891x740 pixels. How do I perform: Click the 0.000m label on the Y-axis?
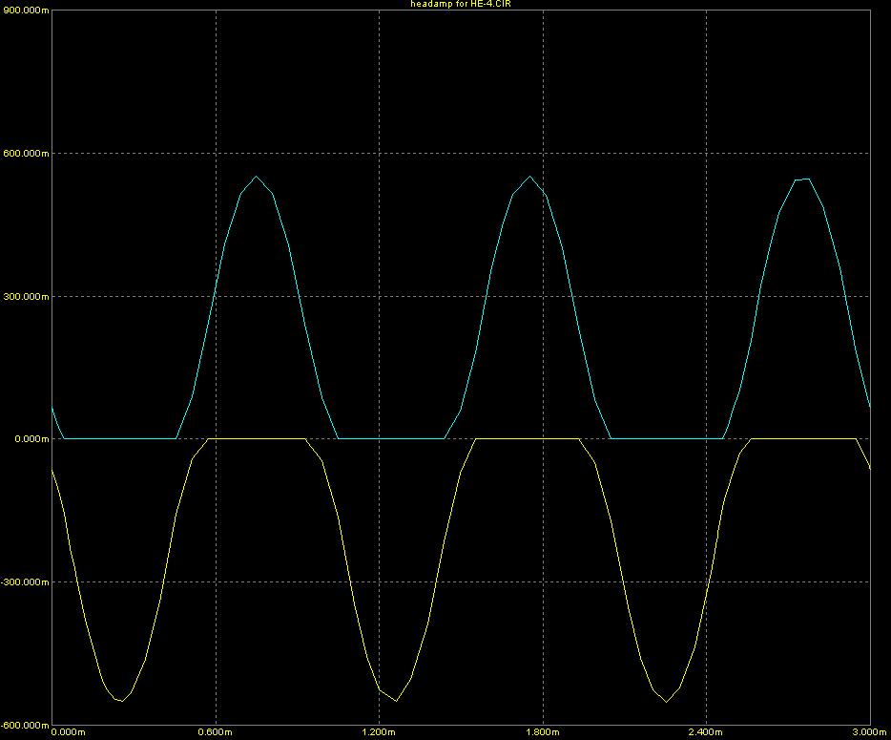[x=31, y=439]
